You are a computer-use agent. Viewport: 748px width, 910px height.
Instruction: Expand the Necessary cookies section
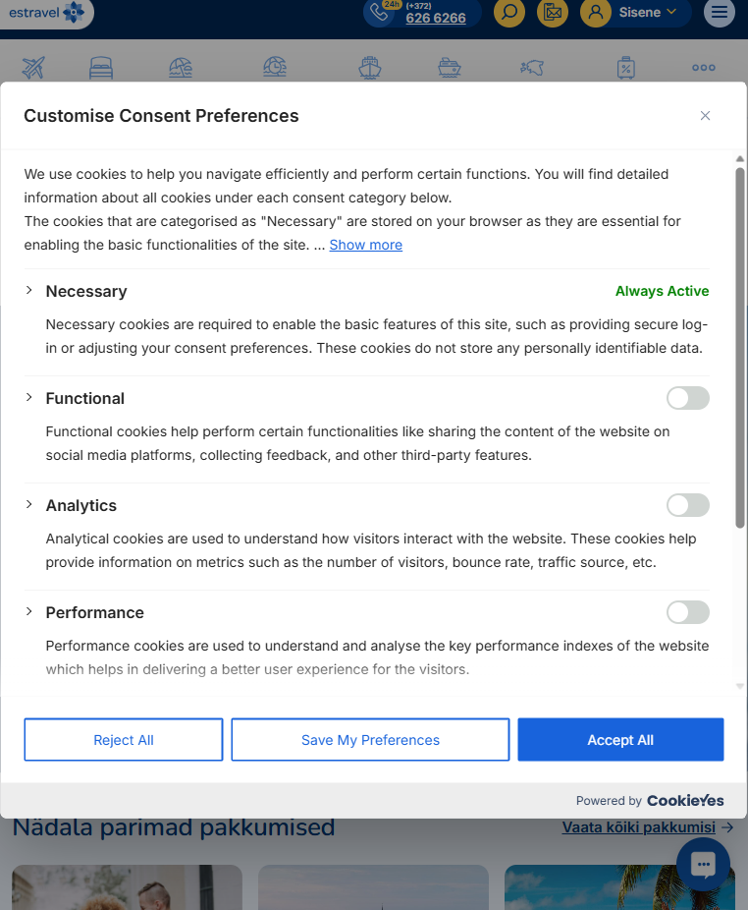29,290
